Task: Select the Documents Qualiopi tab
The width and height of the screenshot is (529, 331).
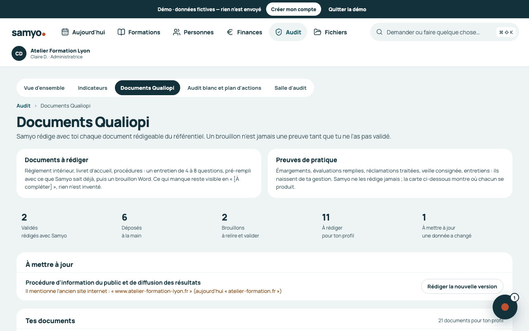Action: pyautogui.click(x=148, y=88)
